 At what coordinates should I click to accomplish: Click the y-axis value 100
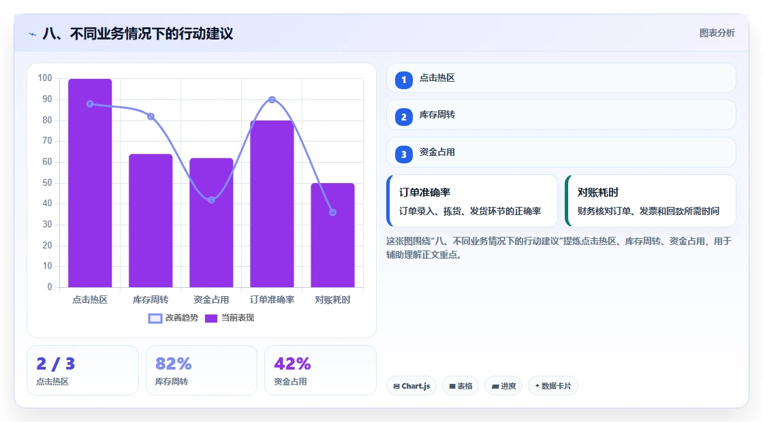[45, 78]
